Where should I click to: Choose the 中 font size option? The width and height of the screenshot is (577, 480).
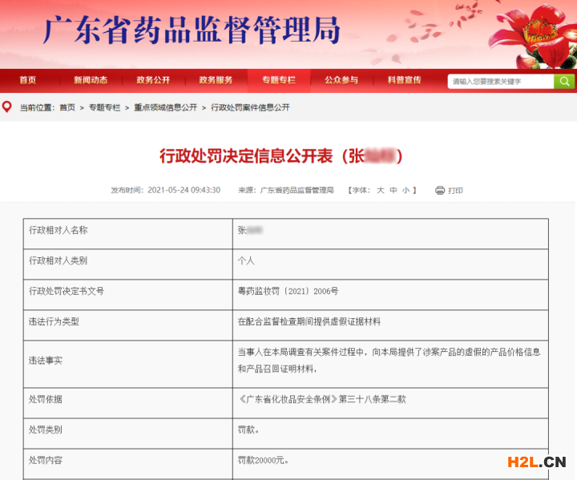393,190
